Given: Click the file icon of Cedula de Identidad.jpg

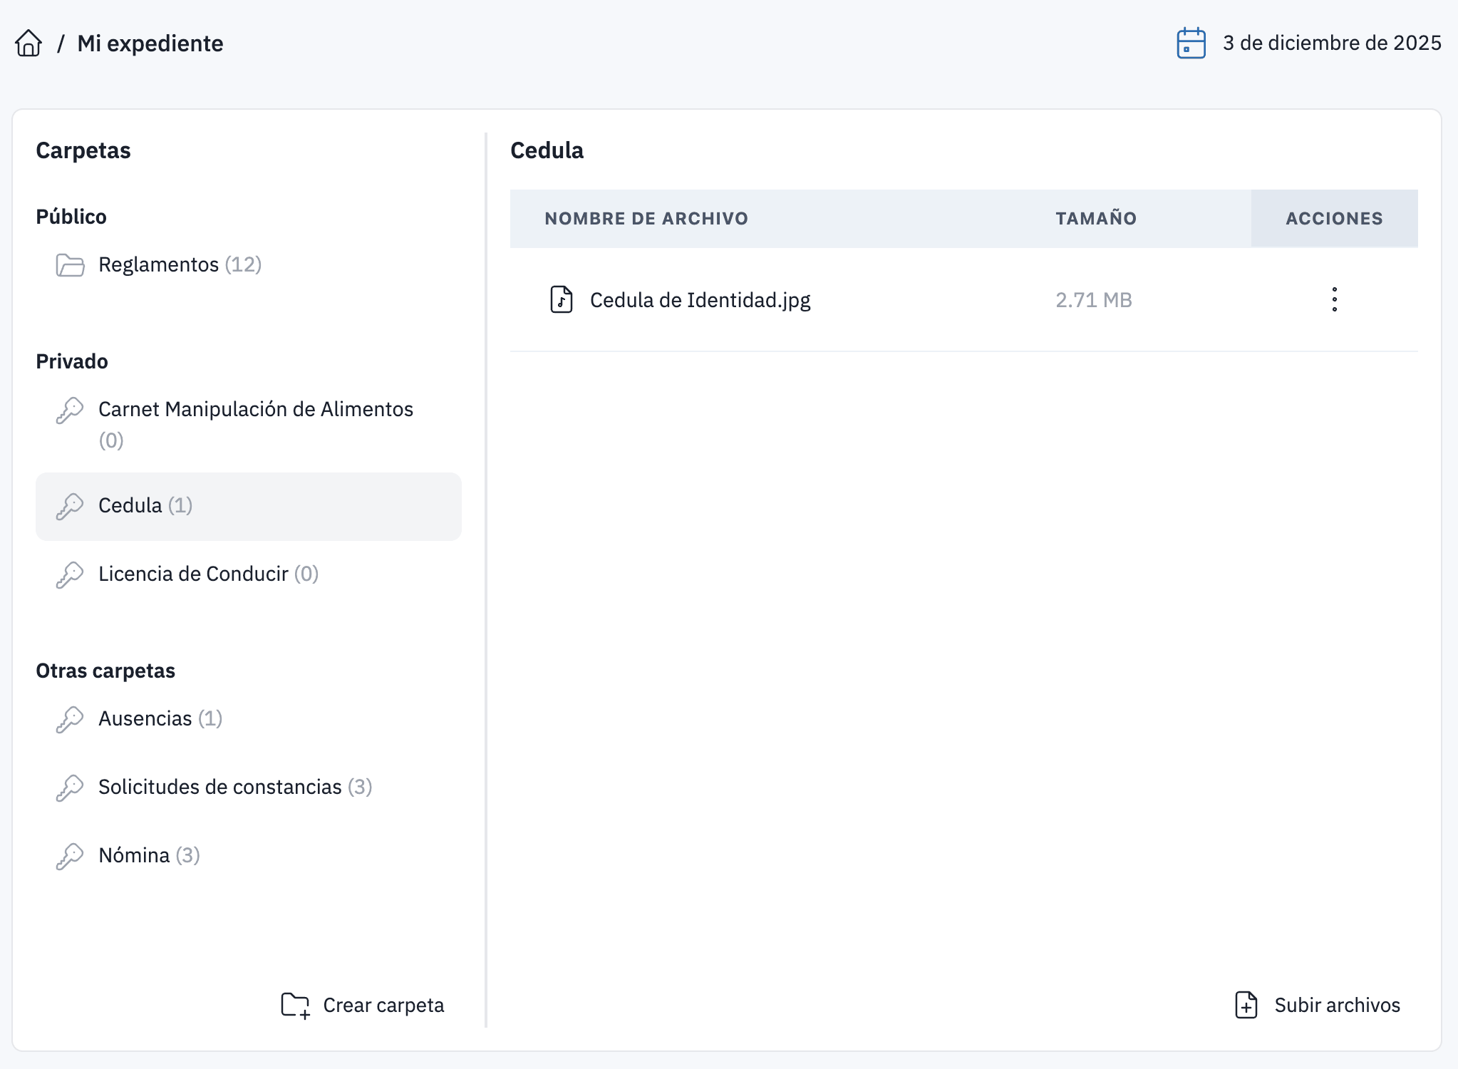Looking at the screenshot, I should [x=562, y=300].
